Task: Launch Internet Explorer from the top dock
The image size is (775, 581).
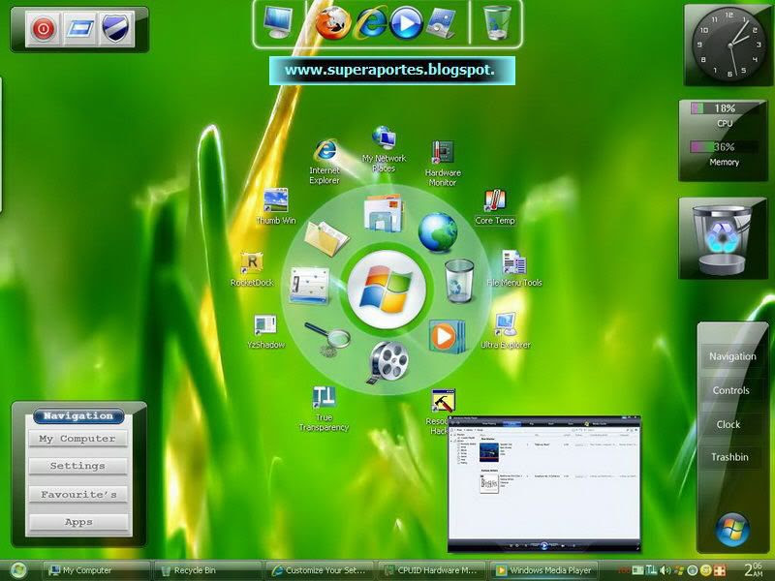Action: click(371, 22)
